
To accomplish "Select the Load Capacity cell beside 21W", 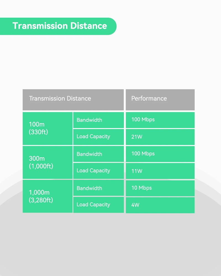I will coord(93,137).
